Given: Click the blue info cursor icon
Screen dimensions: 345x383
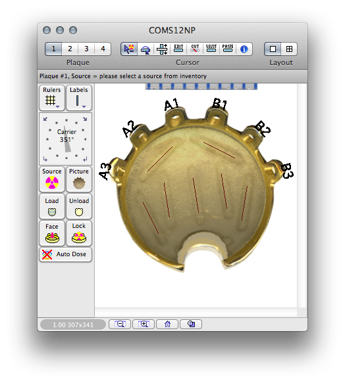Looking at the screenshot, I should click(244, 49).
